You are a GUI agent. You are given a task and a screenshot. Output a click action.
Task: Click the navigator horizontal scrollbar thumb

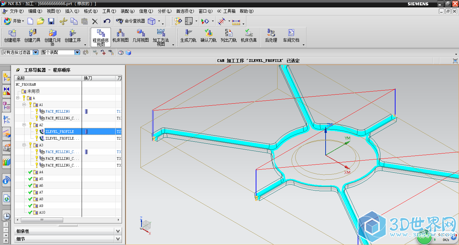[42, 220]
